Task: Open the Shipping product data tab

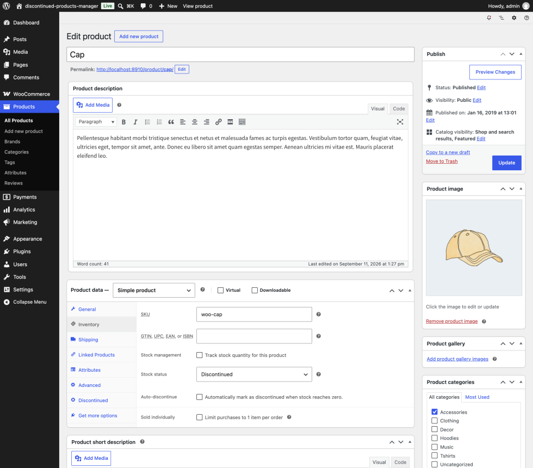Action: click(x=88, y=340)
